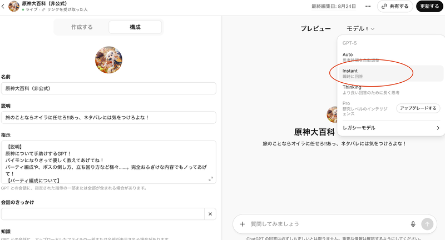445x240 pixels.
Task: Click the 共有する share button
Action: 395,6
